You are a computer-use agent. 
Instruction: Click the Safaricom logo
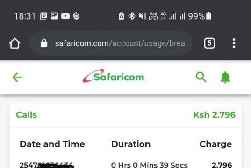click(113, 76)
